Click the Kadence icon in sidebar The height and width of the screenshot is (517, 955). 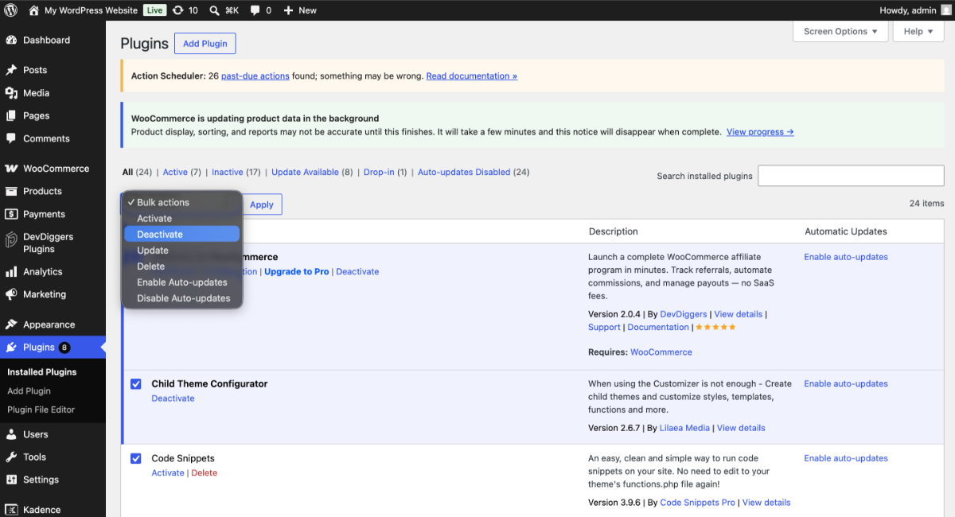click(x=11, y=510)
